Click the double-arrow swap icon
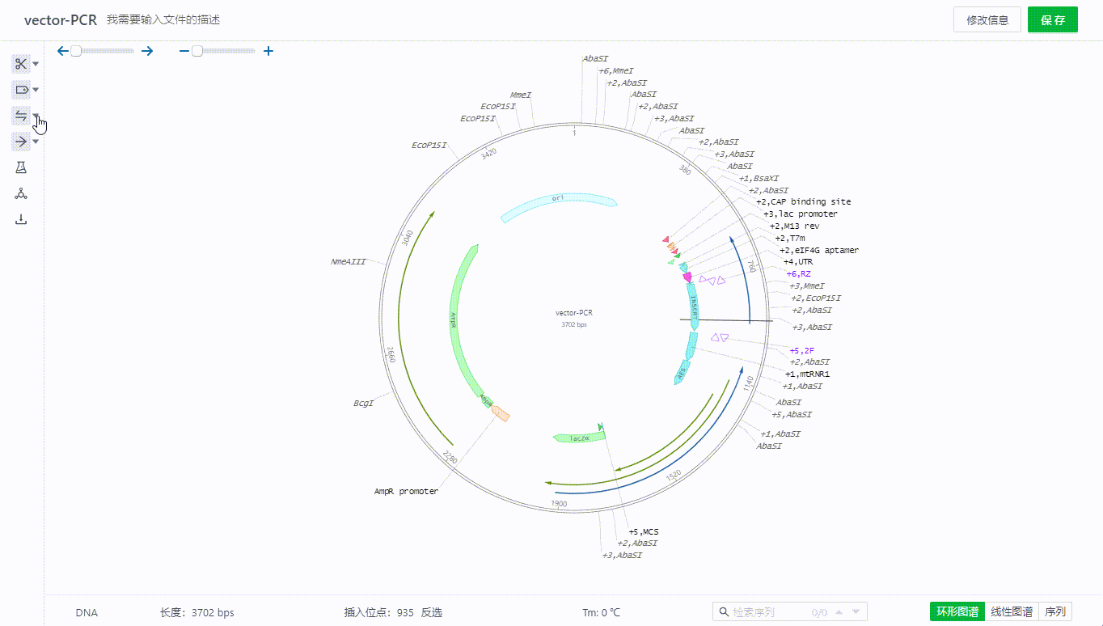This screenshot has height=626, width=1103. pos(21,116)
